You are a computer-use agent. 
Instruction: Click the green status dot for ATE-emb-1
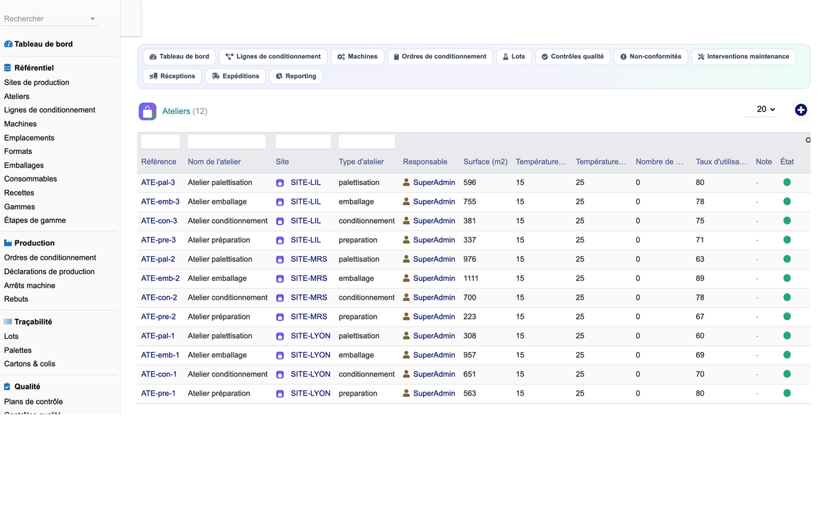(x=787, y=355)
